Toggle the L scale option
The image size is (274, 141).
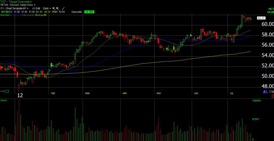point(267,92)
